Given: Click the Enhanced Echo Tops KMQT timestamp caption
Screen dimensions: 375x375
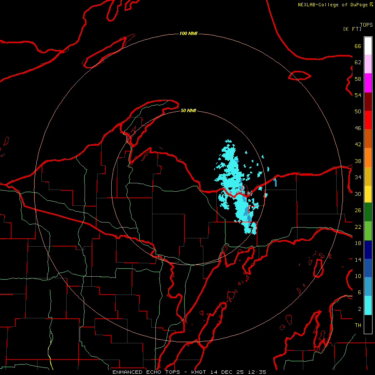Looking at the screenshot, I should click(189, 372).
